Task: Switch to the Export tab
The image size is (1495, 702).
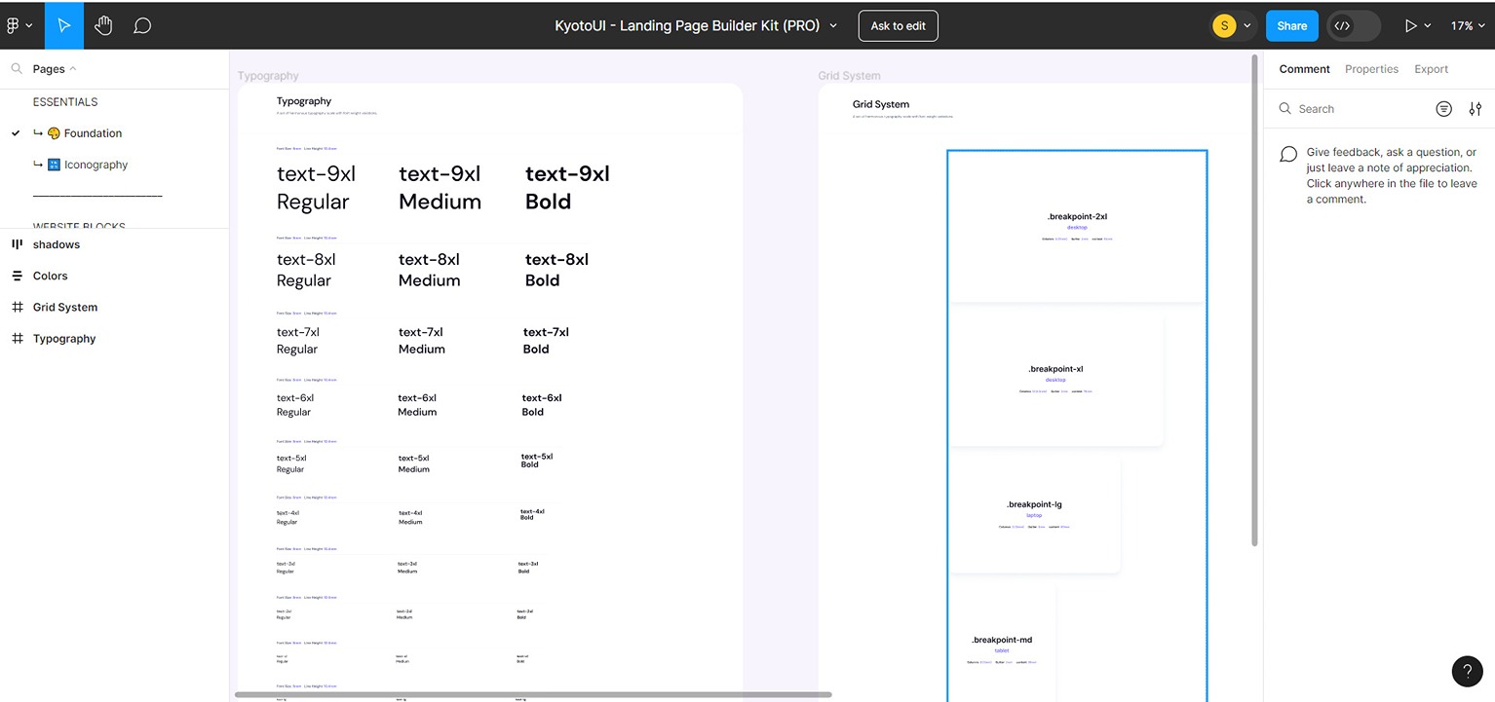Action: tap(1431, 68)
